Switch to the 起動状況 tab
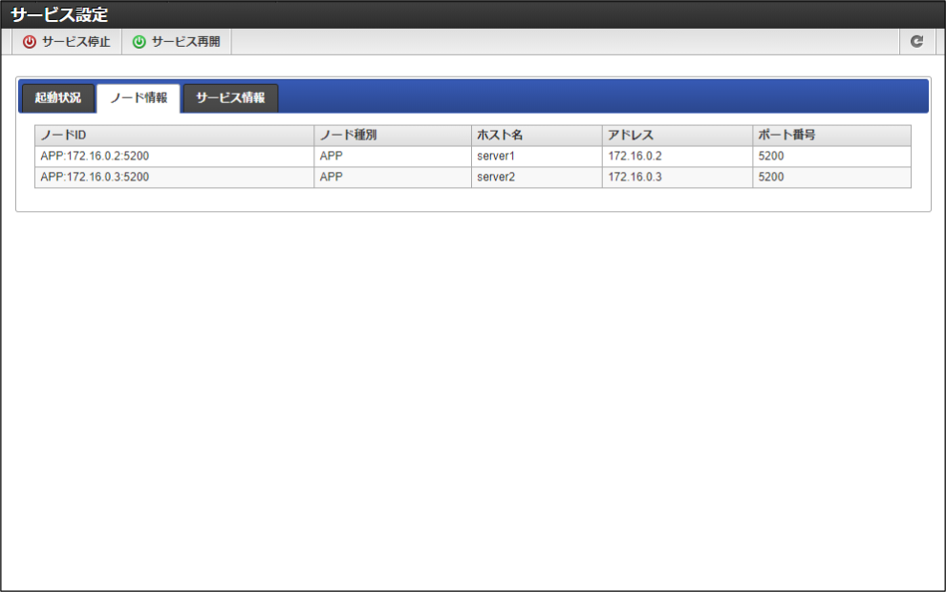Viewport: 946px width, 592px height. point(58,97)
